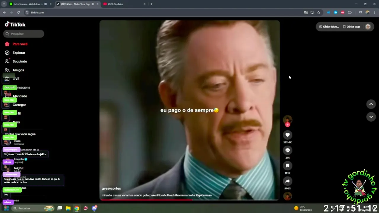Viewport: 379px width, 213px height.
Task: Open Chrome profile avatar
Action: 367,12
